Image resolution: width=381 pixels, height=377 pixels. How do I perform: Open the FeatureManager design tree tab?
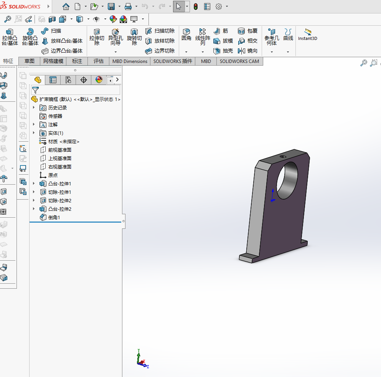pyautogui.click(x=38, y=80)
